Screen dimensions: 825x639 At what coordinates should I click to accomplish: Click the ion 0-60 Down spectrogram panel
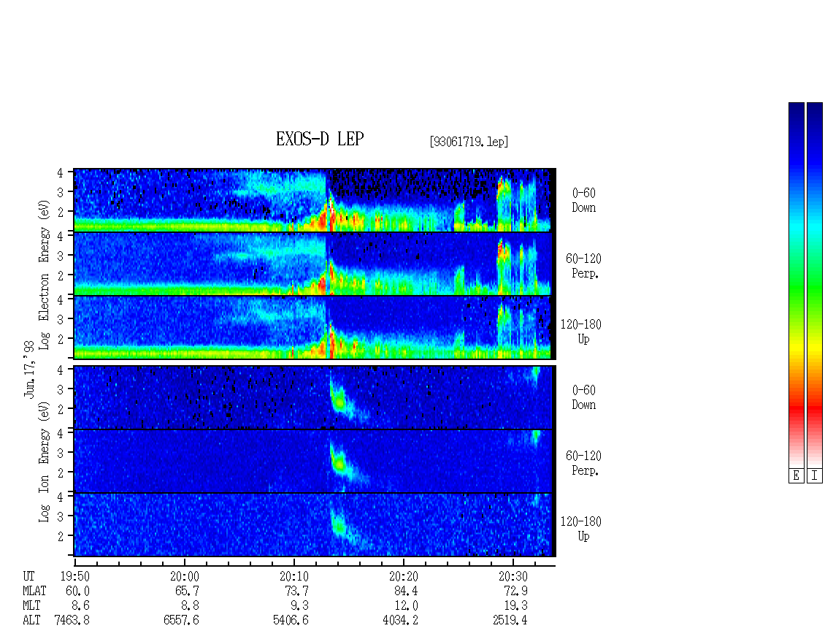314,397
